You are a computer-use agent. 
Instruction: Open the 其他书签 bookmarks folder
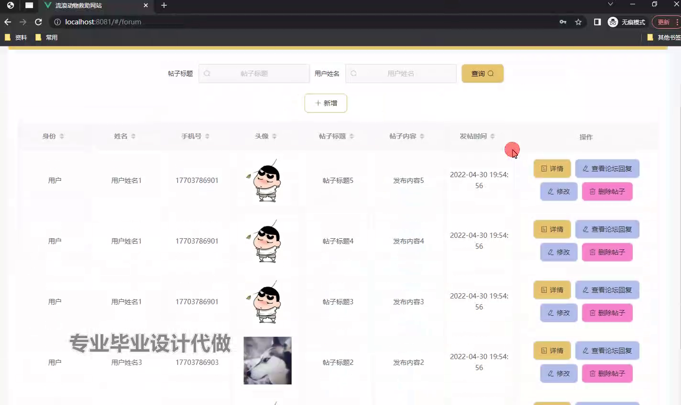(664, 37)
